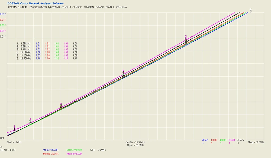271x158 pixels.
Task: Click the green '<Ref3' reference label
Action: click(x=223, y=140)
